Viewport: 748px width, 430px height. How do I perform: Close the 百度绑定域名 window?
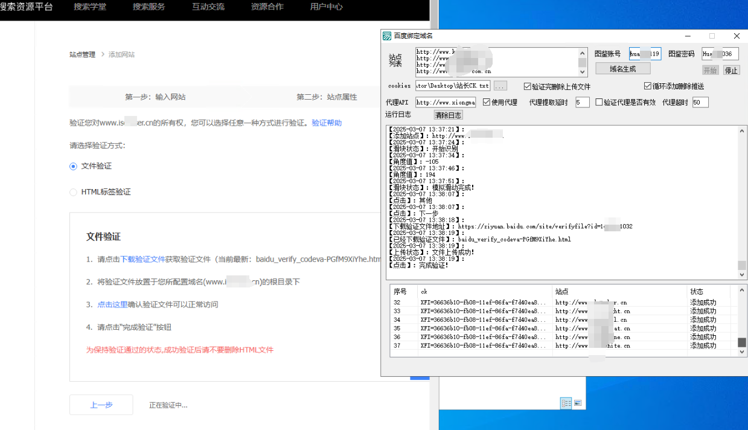[x=737, y=36]
